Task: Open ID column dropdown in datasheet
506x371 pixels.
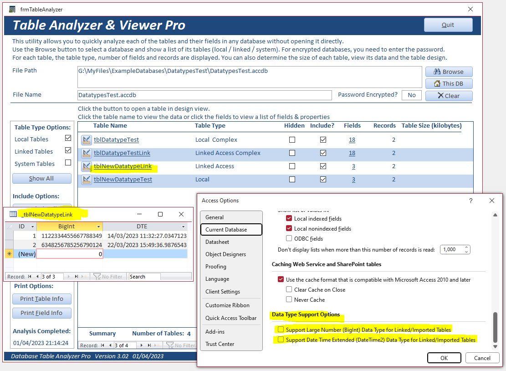Action: click(x=32, y=227)
